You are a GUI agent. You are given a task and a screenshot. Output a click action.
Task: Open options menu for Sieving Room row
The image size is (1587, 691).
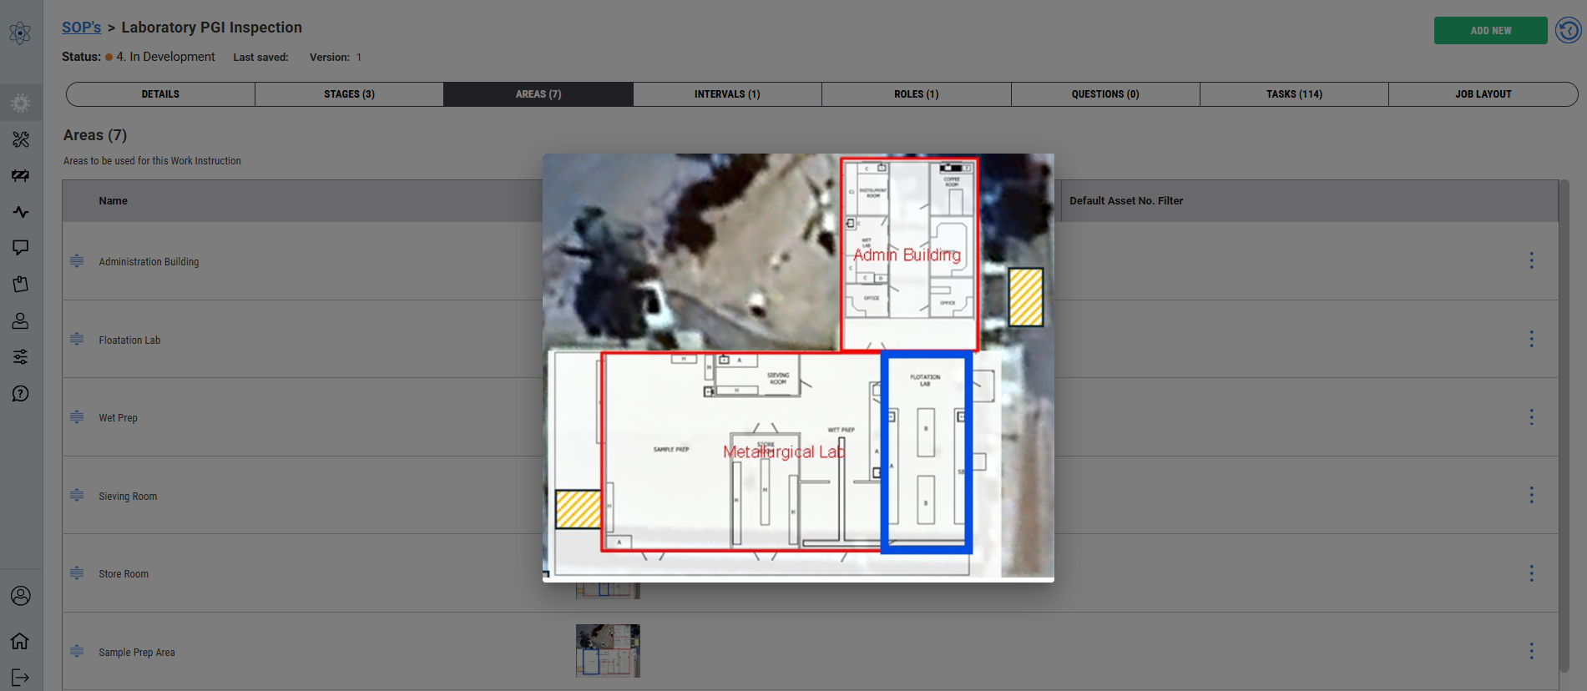(1531, 495)
